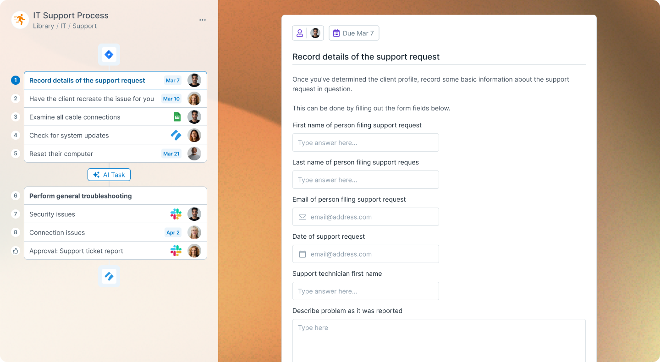The height and width of the screenshot is (362, 660).
Task: Click the Apr 2 date badge
Action: coord(173,232)
